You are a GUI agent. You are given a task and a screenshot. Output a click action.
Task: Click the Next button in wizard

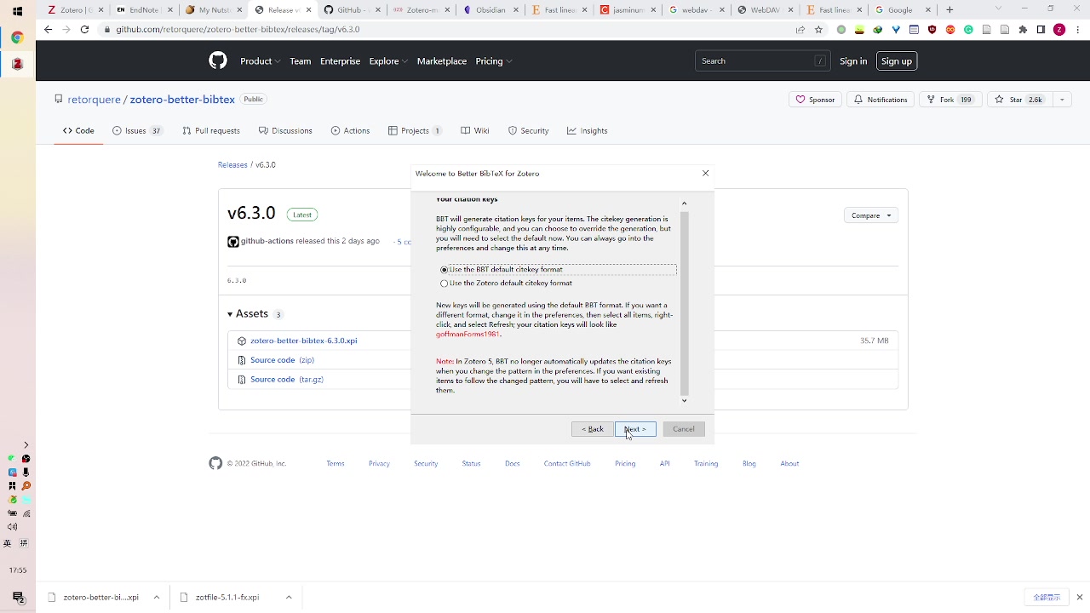635,429
